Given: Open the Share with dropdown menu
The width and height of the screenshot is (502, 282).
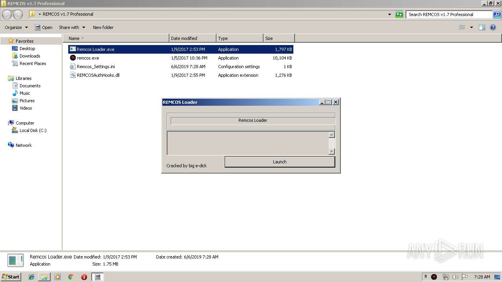Looking at the screenshot, I should click(72, 27).
